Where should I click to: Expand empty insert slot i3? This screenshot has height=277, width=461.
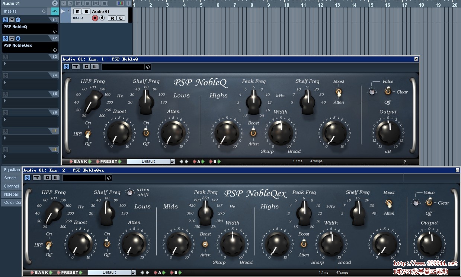tap(5, 64)
